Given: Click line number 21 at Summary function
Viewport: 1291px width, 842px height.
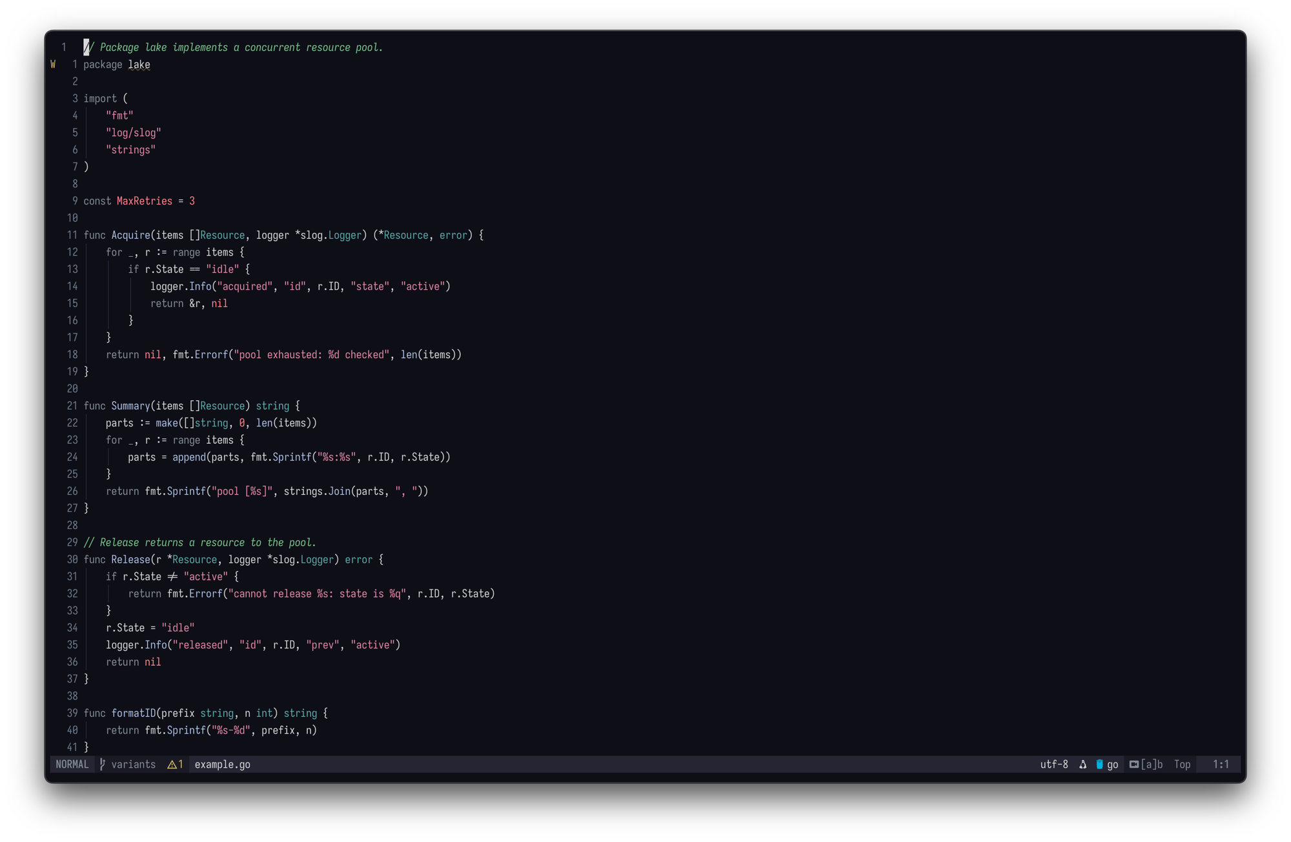Looking at the screenshot, I should [72, 406].
